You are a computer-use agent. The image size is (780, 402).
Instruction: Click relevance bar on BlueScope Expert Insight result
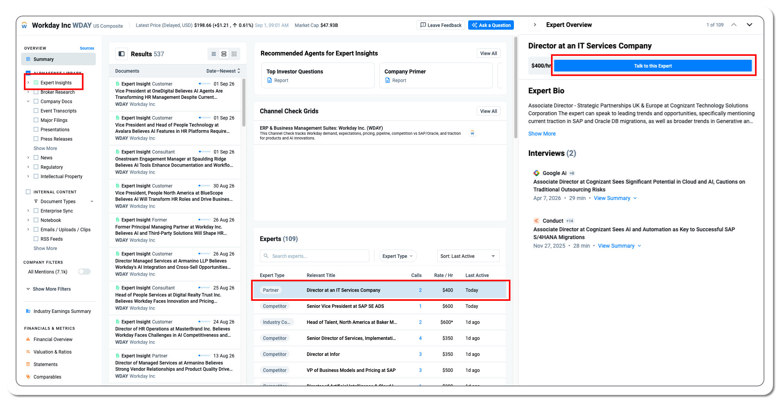coord(205,186)
